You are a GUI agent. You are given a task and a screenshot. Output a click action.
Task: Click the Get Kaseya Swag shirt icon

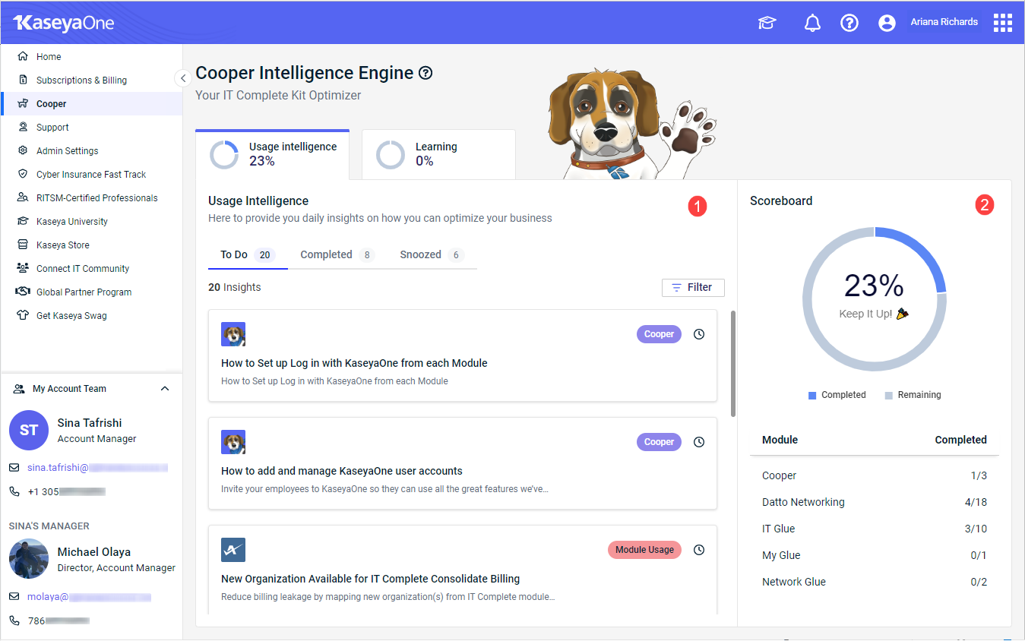(23, 315)
